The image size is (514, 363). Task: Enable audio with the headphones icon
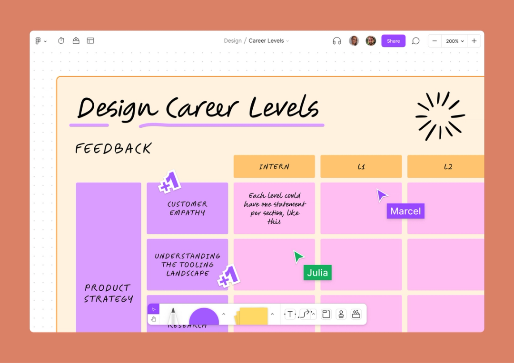[x=336, y=41]
